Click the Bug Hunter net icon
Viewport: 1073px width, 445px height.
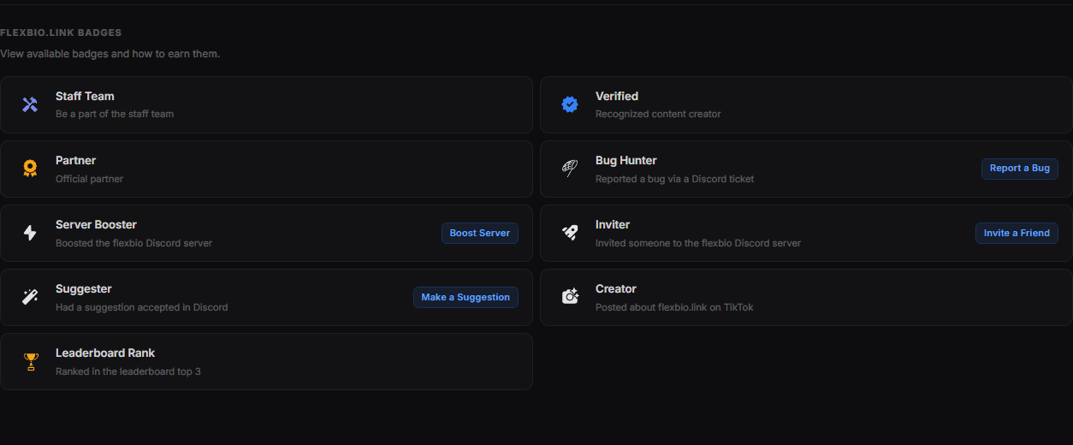(x=570, y=169)
